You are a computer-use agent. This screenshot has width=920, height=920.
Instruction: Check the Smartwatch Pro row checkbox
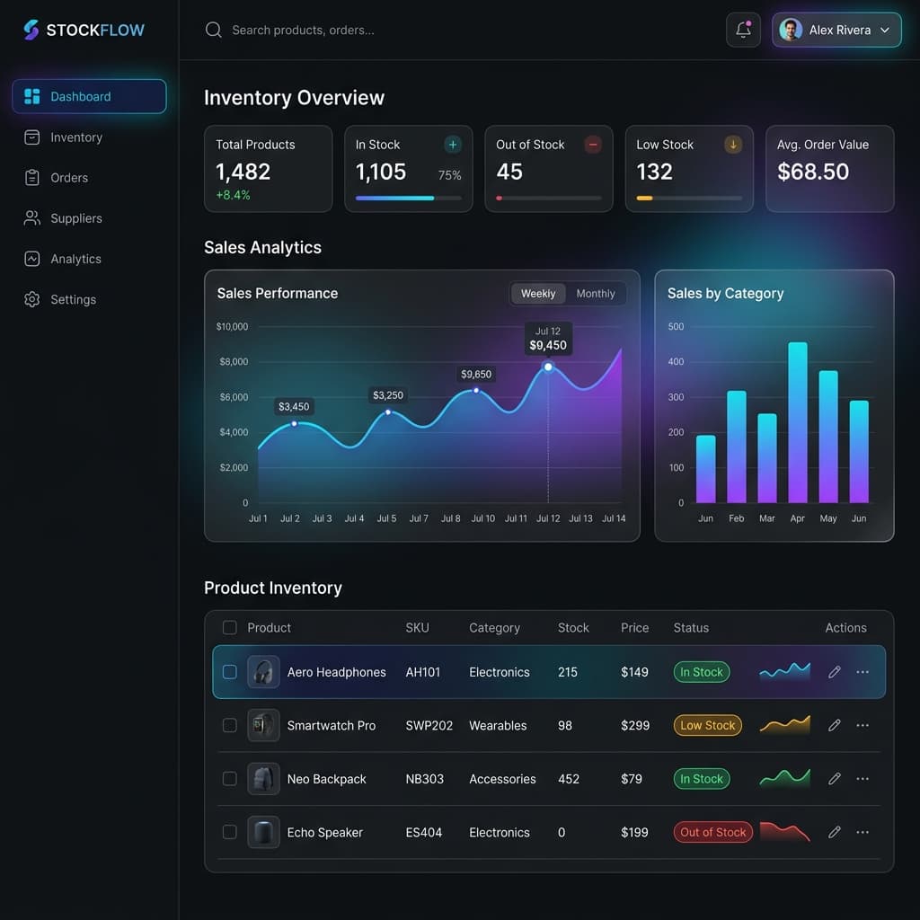[x=229, y=725]
